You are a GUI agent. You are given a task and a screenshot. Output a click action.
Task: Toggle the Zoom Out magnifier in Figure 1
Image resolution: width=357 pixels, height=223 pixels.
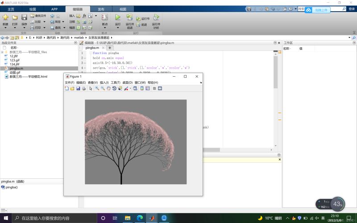tap(103, 88)
